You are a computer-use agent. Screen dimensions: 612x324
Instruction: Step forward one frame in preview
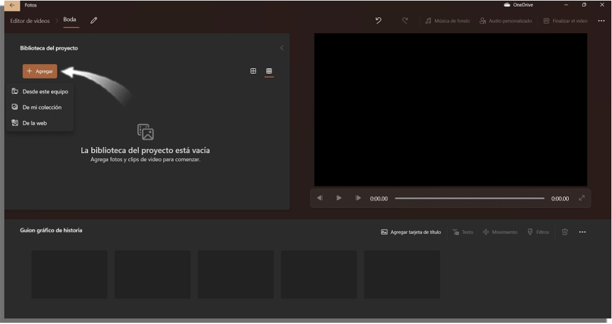(358, 198)
